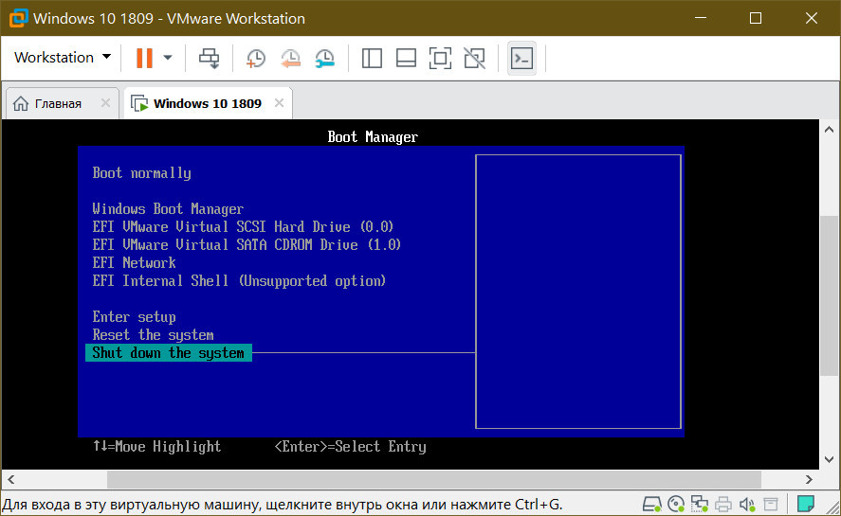Close the Главная tab
Viewport: 841px width, 516px height.
(105, 103)
